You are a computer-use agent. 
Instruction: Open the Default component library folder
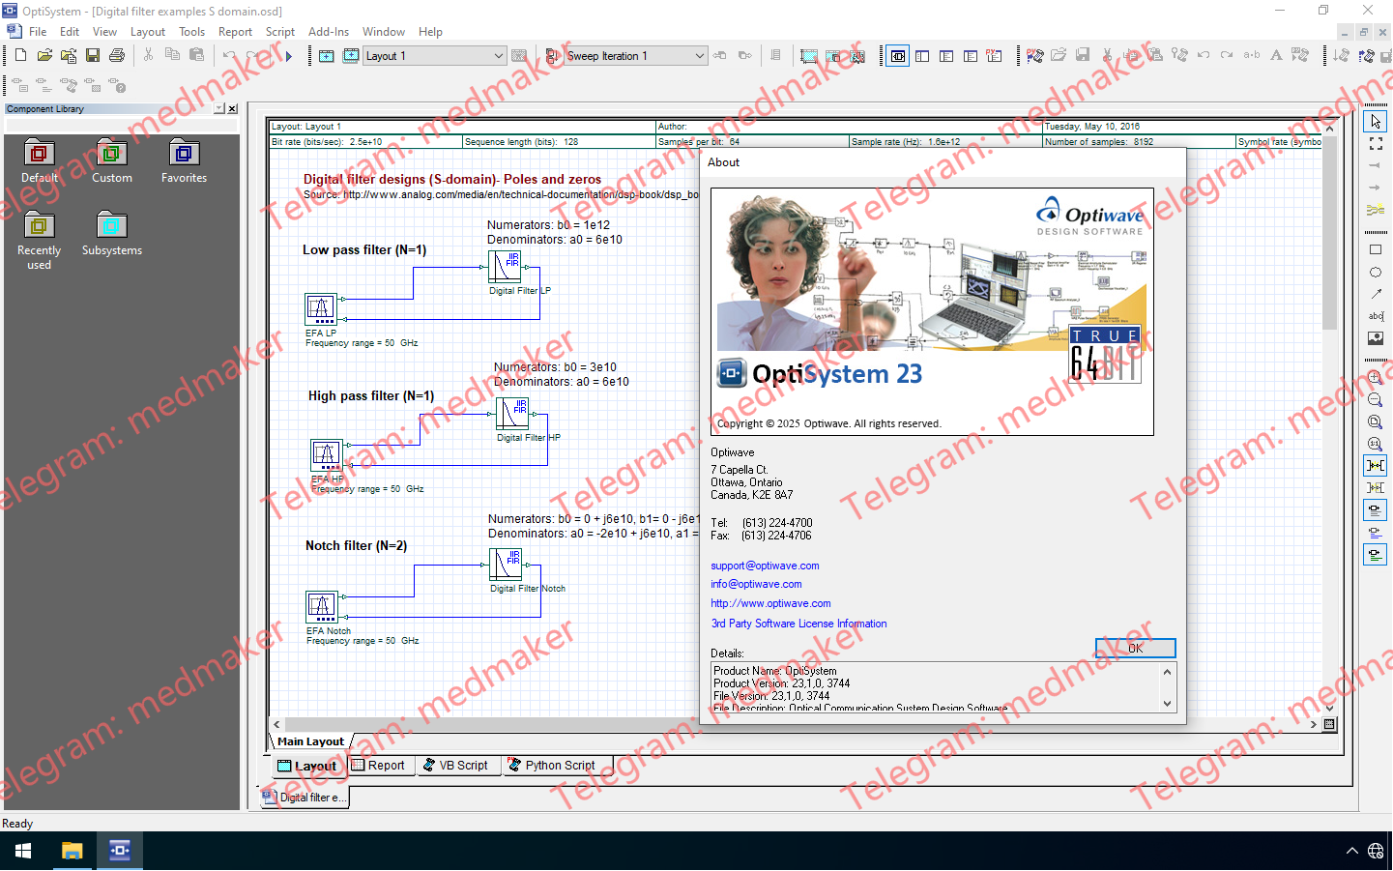coord(39,161)
